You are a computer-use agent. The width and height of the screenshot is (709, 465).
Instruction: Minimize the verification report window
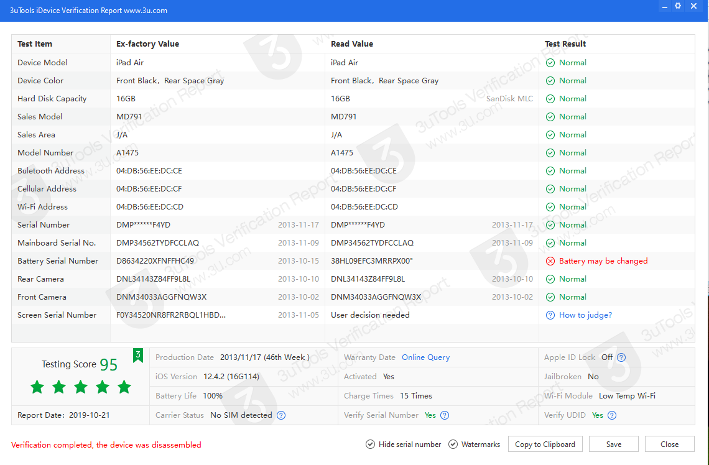pos(664,6)
